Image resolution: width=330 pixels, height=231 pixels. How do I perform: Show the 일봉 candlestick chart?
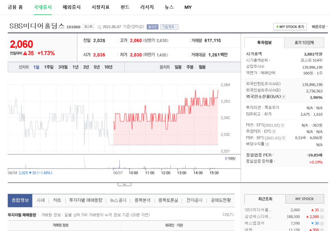point(178,67)
